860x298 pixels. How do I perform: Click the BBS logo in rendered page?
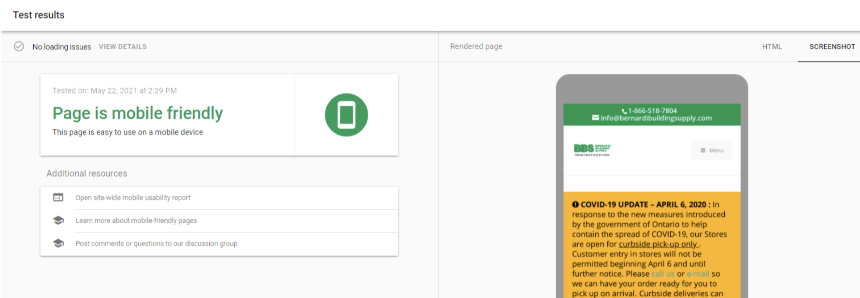click(x=592, y=149)
